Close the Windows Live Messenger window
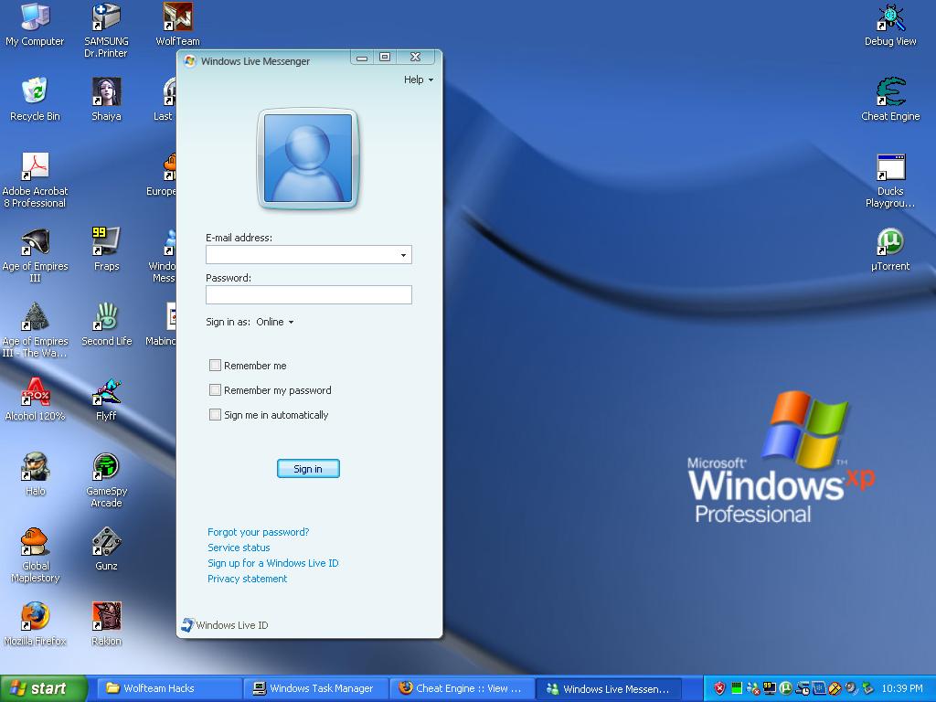The image size is (936, 702). 416,58
